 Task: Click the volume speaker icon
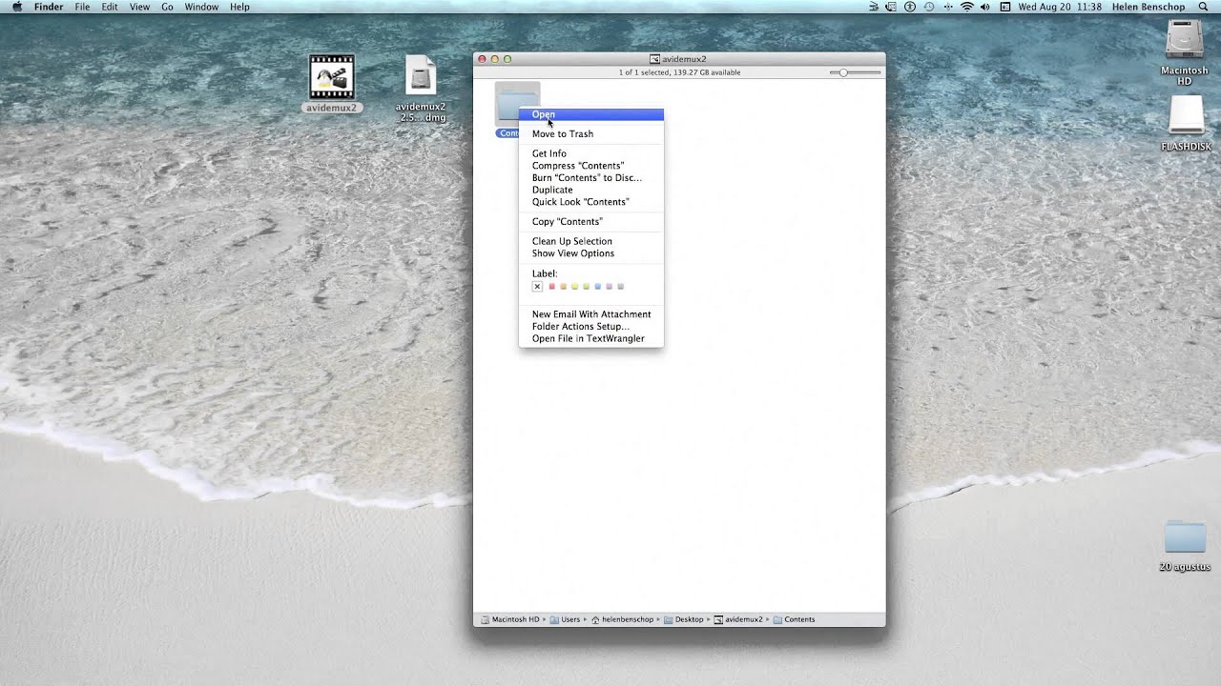pyautogui.click(x=984, y=7)
